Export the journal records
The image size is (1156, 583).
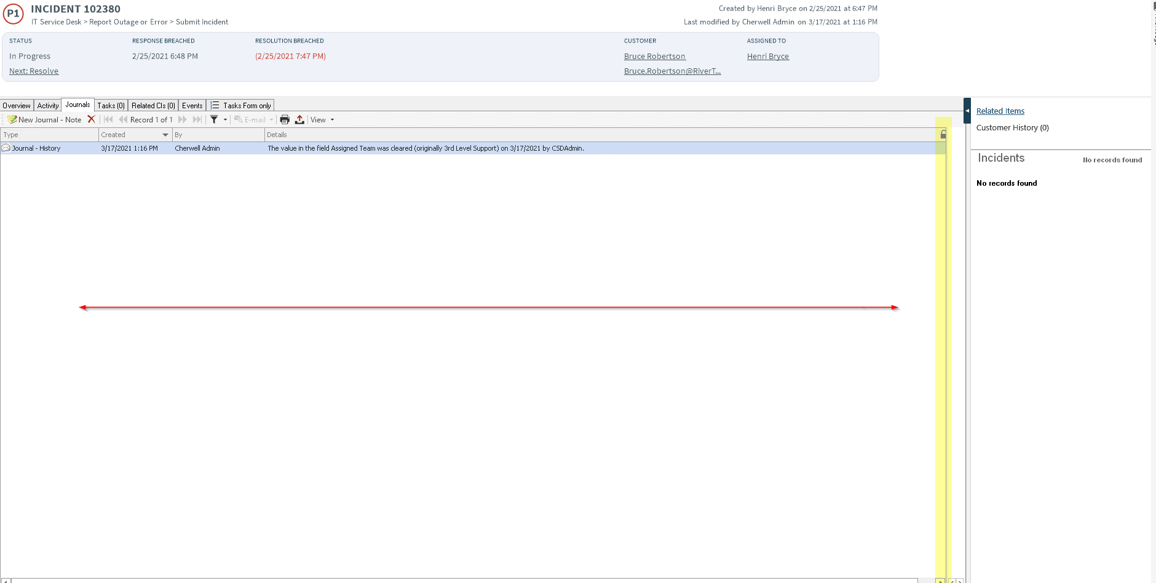pos(299,119)
